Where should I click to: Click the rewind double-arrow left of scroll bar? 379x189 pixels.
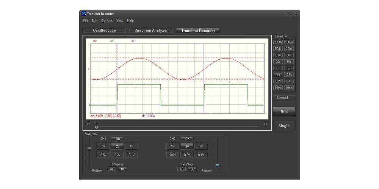[x=89, y=124]
